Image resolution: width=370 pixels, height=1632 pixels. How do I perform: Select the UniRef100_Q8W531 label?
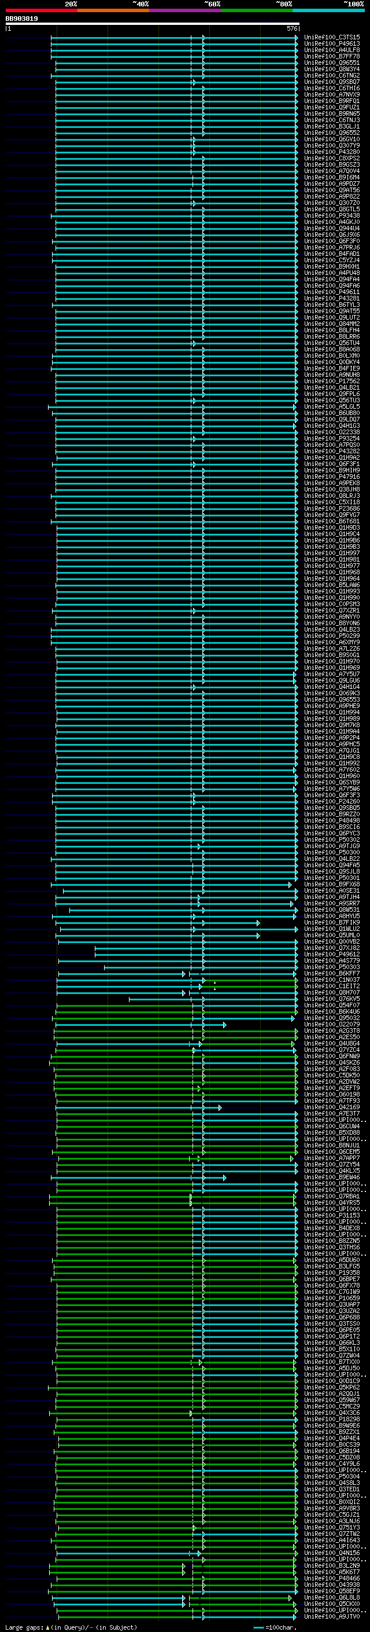pyautogui.click(x=332, y=909)
